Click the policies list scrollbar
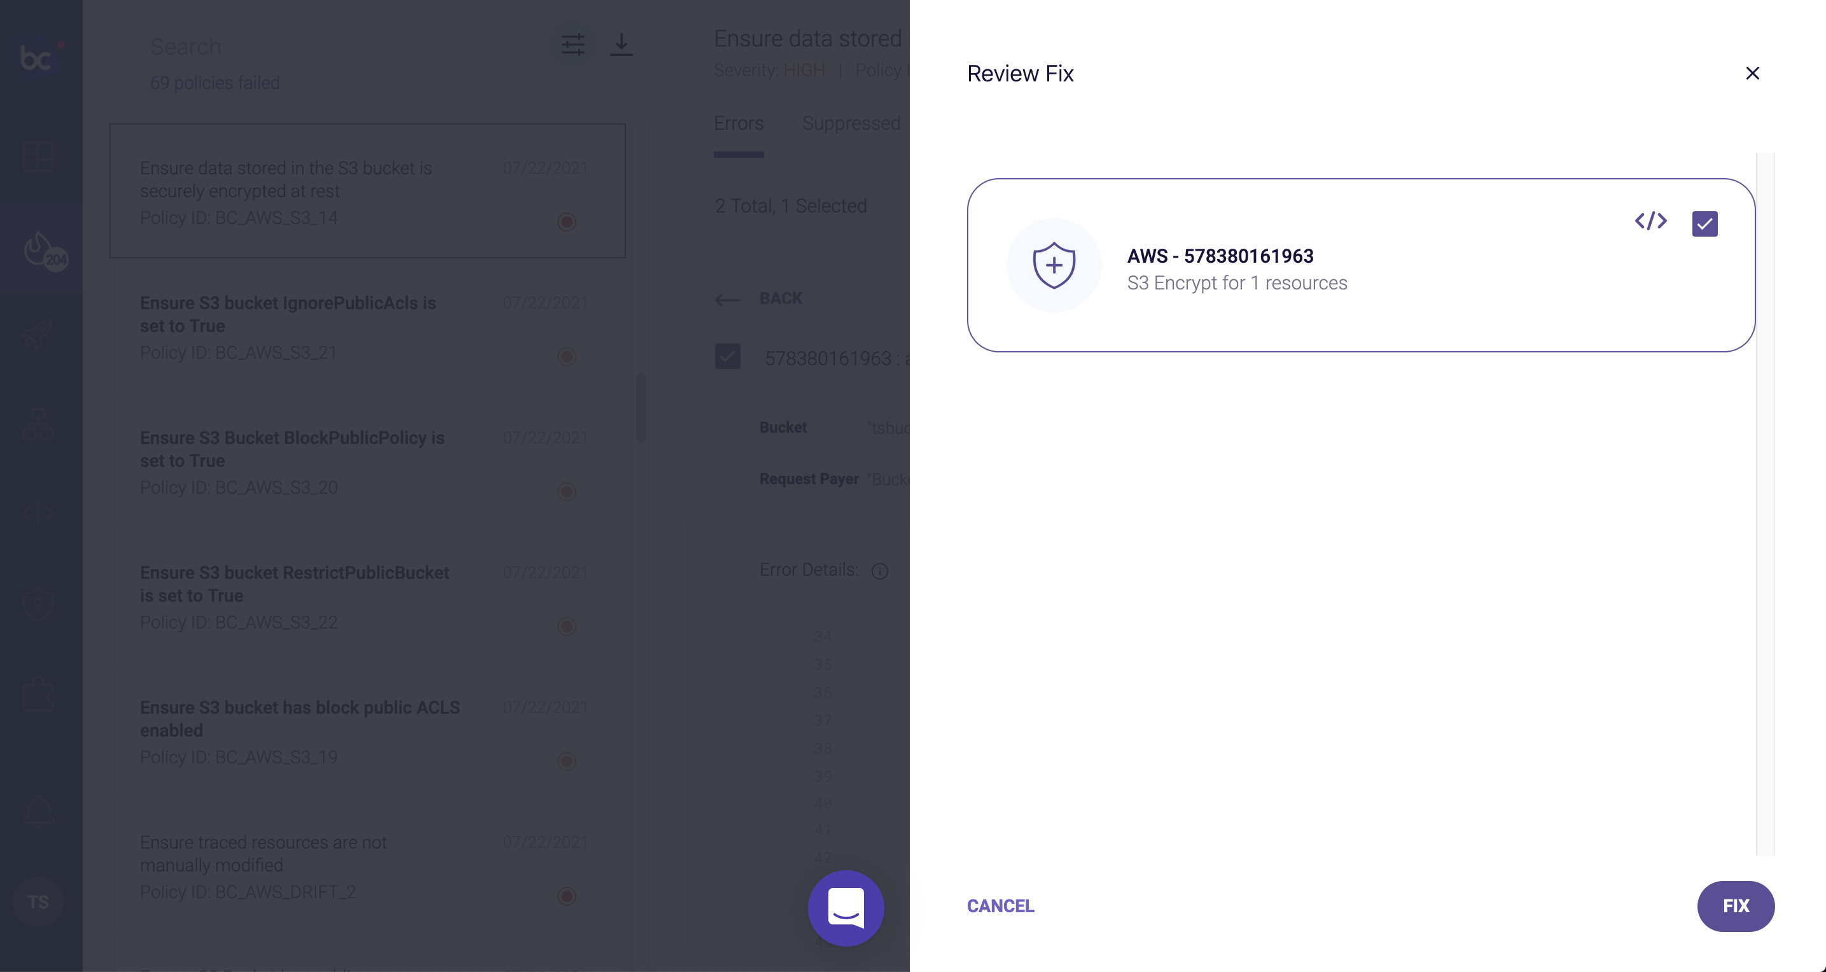 pos(641,407)
